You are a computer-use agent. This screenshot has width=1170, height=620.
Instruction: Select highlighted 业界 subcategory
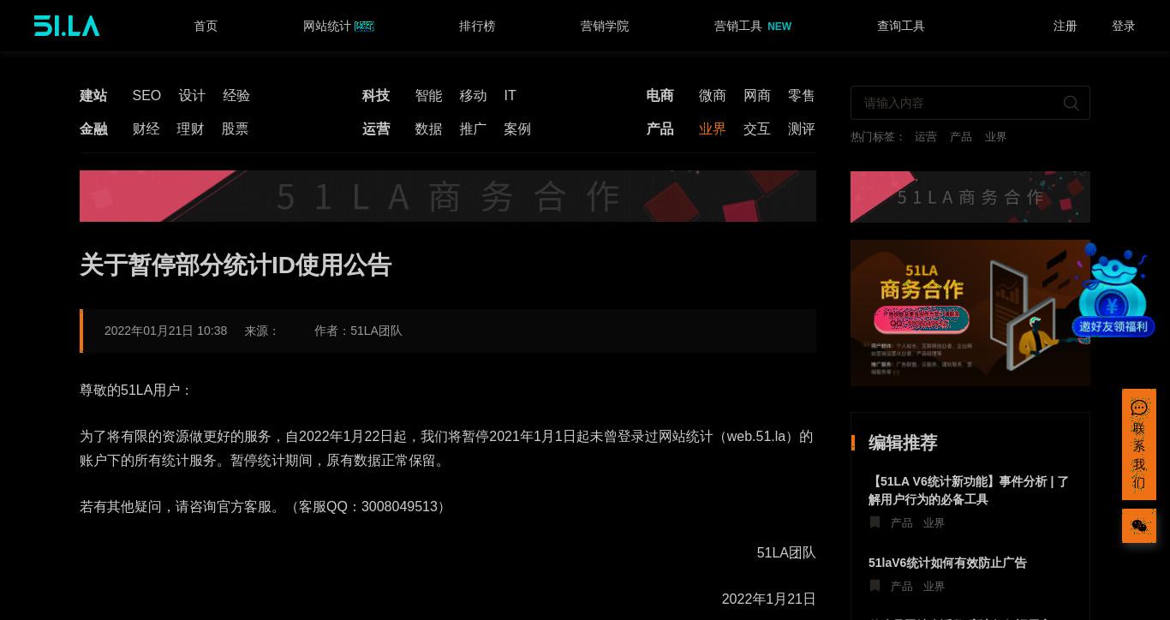tap(713, 129)
